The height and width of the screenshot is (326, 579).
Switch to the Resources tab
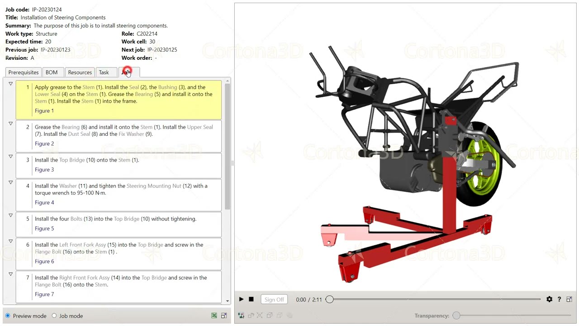(80, 72)
